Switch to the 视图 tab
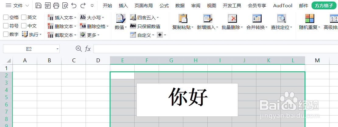The width and height of the screenshot is (338, 127). [x=211, y=6]
